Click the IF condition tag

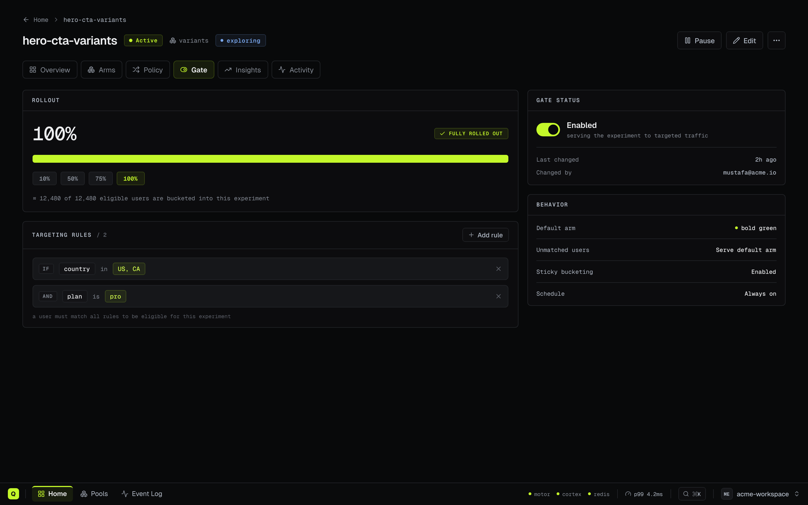(46, 268)
